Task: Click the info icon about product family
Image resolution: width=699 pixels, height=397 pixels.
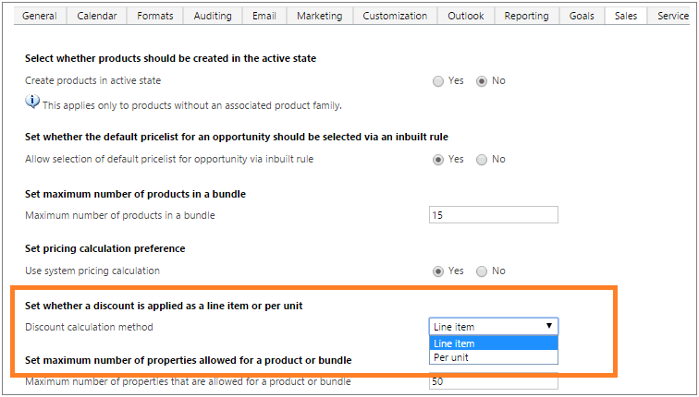Action: (32, 102)
